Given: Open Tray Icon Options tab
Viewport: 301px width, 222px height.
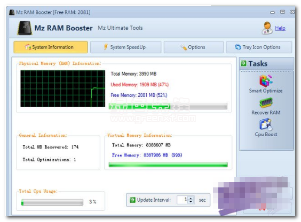Looking at the screenshot, I should 259,47.
